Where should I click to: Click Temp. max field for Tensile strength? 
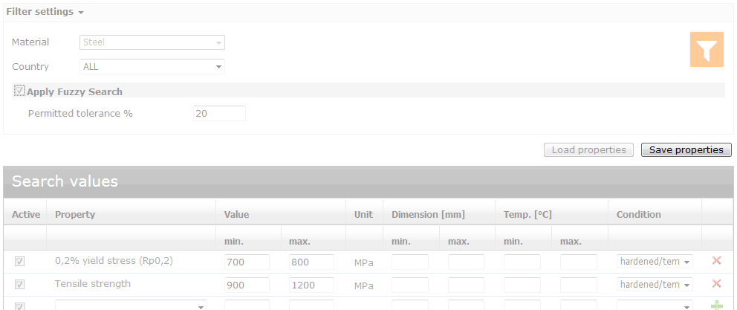pos(578,285)
